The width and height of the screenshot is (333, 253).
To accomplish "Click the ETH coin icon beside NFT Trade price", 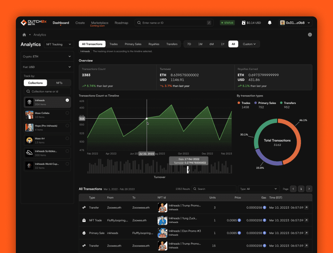I will click(x=239, y=220).
